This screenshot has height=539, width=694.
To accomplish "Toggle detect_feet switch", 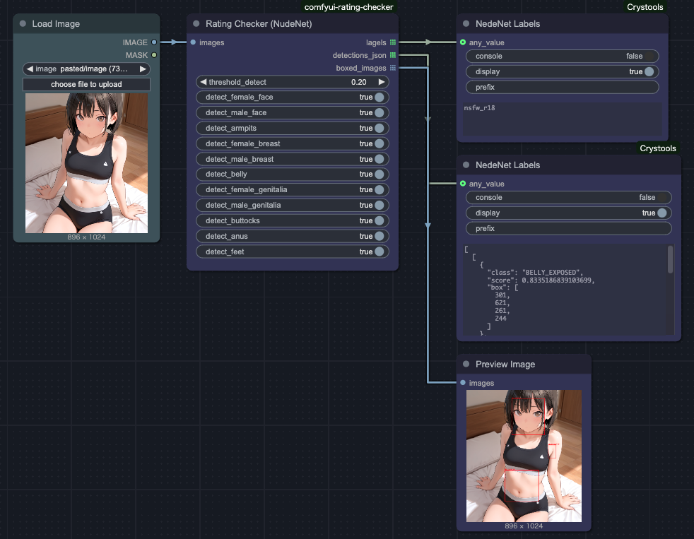I will [x=380, y=251].
